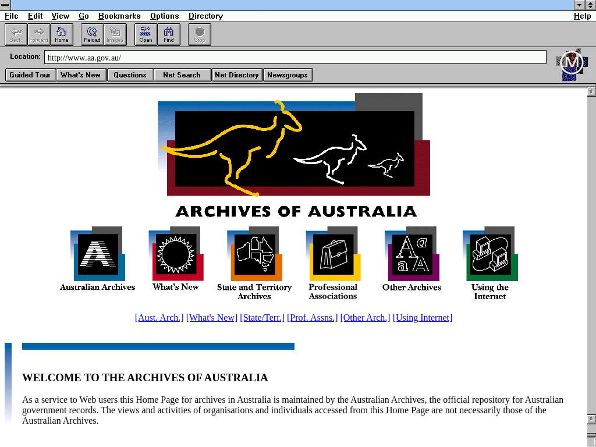
Task: Click the scrollbar down arrow
Action: [591, 419]
